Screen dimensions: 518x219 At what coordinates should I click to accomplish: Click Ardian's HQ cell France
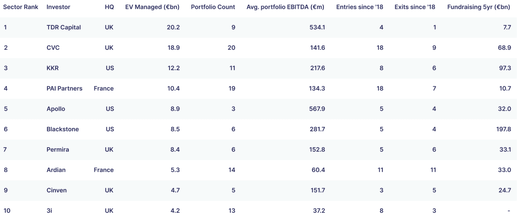[x=104, y=170]
